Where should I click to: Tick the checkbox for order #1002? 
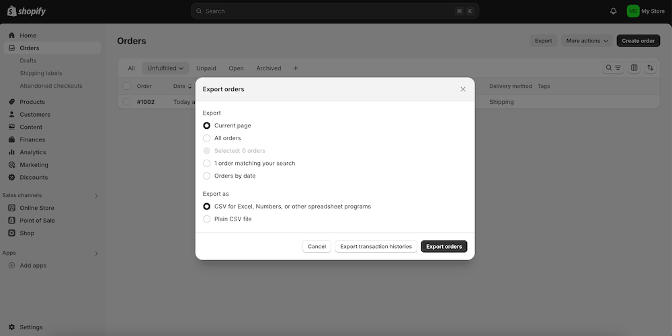(x=126, y=102)
